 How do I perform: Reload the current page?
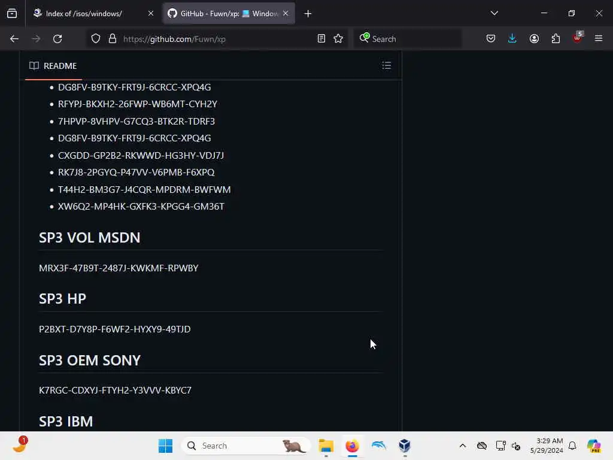pos(57,39)
